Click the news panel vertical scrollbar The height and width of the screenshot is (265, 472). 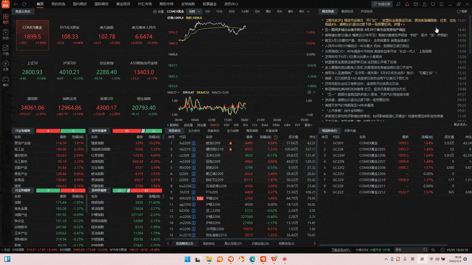tap(470, 49)
